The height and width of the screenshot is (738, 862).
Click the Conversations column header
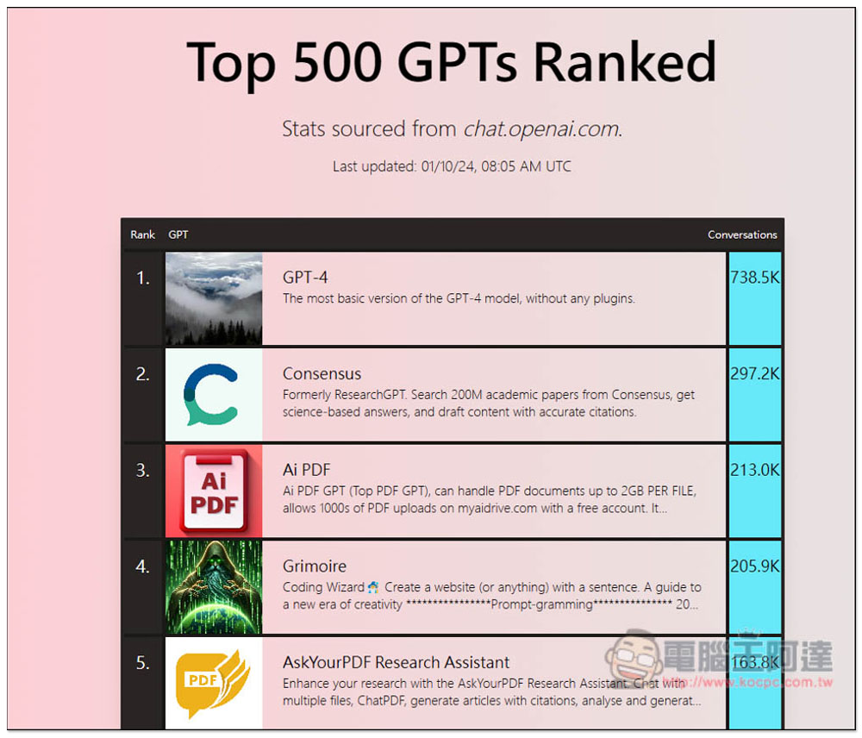click(742, 235)
